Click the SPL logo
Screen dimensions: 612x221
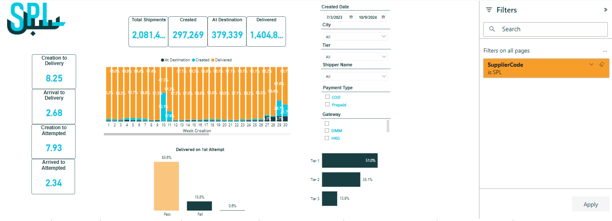point(36,21)
